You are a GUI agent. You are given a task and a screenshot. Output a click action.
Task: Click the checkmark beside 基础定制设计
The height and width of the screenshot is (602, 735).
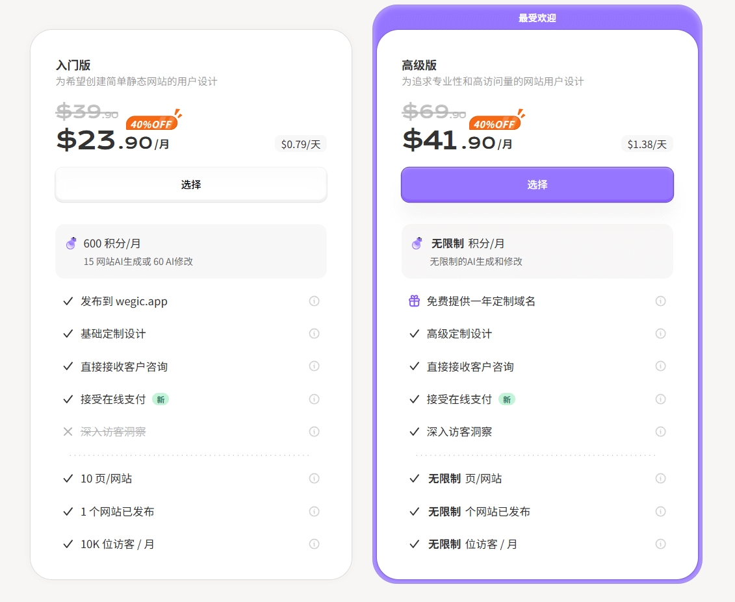(68, 333)
